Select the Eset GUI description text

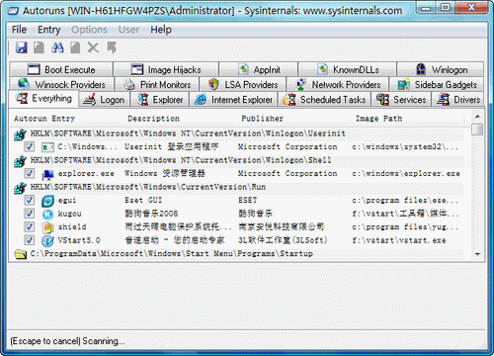pyautogui.click(x=143, y=201)
